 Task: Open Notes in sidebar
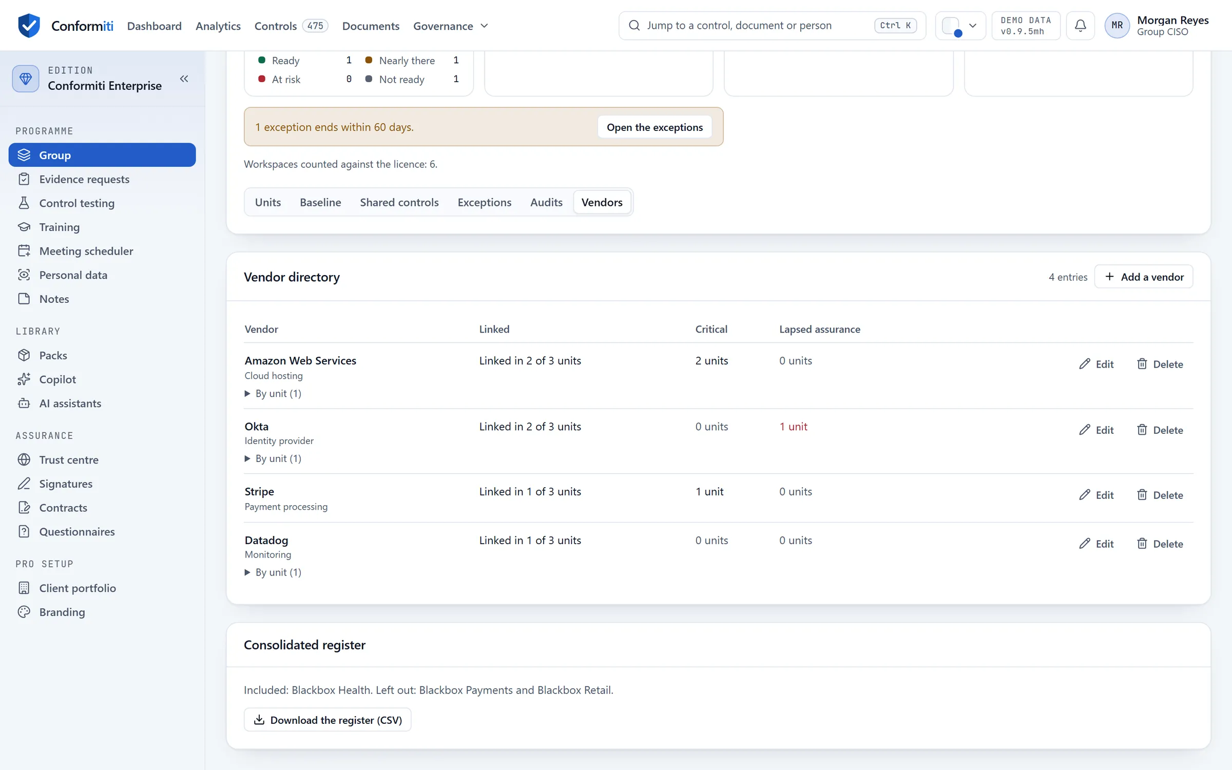(102, 299)
